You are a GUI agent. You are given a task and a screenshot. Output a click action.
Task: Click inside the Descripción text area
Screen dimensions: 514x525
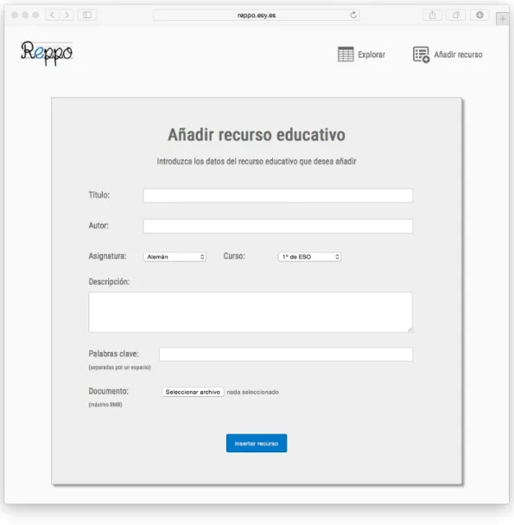[251, 312]
